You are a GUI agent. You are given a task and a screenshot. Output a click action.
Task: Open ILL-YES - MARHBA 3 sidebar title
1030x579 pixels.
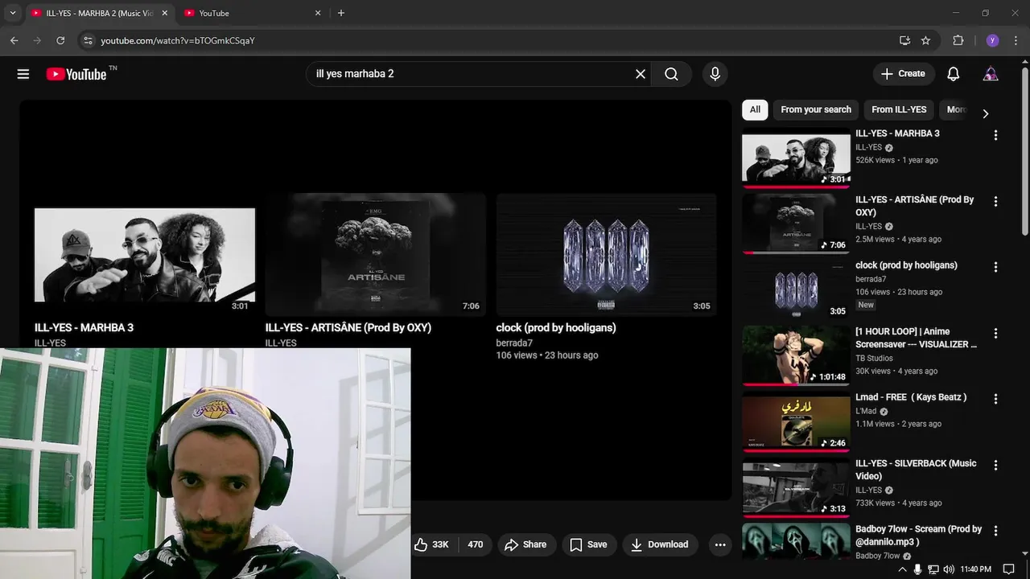coord(897,133)
